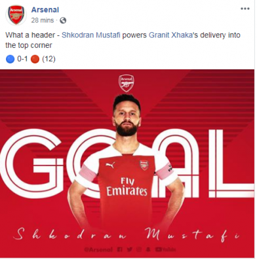Open the Arsenal page profile picture

coord(16,15)
